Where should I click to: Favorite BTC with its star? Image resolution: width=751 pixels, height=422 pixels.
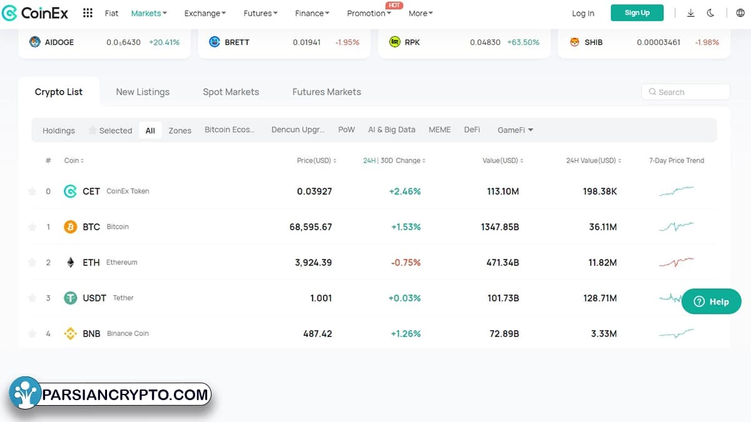coord(33,227)
